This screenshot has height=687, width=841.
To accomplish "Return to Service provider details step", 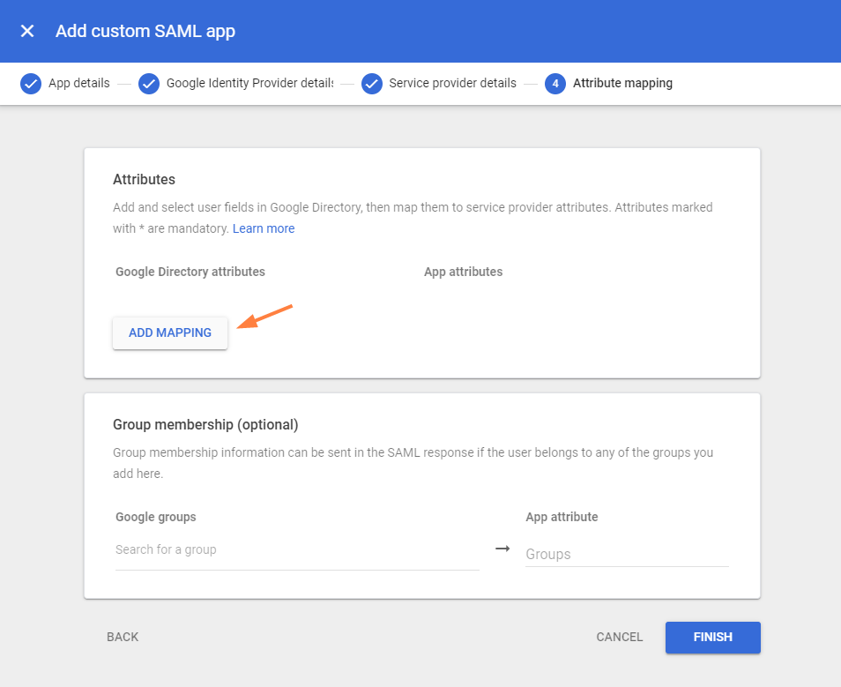I will tap(452, 84).
